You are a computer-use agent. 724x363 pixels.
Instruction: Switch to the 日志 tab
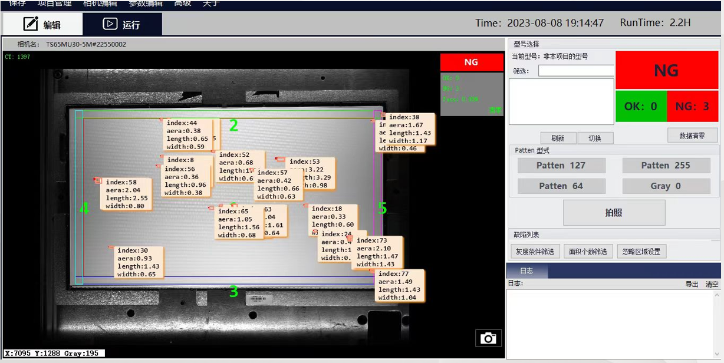pos(526,271)
